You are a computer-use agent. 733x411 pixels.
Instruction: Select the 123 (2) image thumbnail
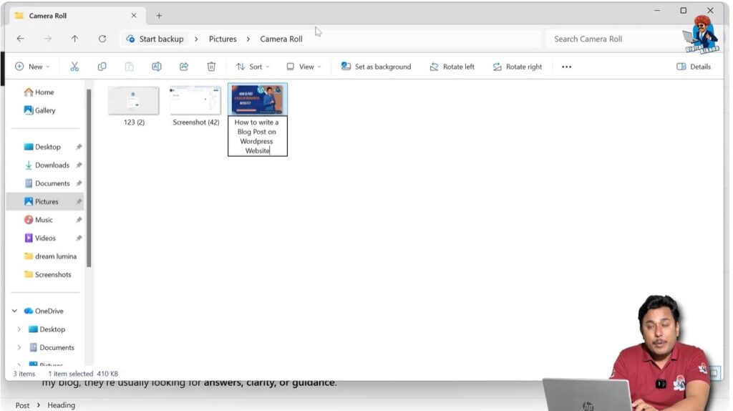(134, 100)
